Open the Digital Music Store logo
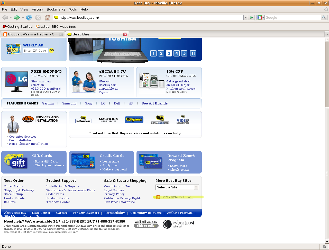Image resolution: width=329 pixels, height=250 pixels. (x=160, y=120)
